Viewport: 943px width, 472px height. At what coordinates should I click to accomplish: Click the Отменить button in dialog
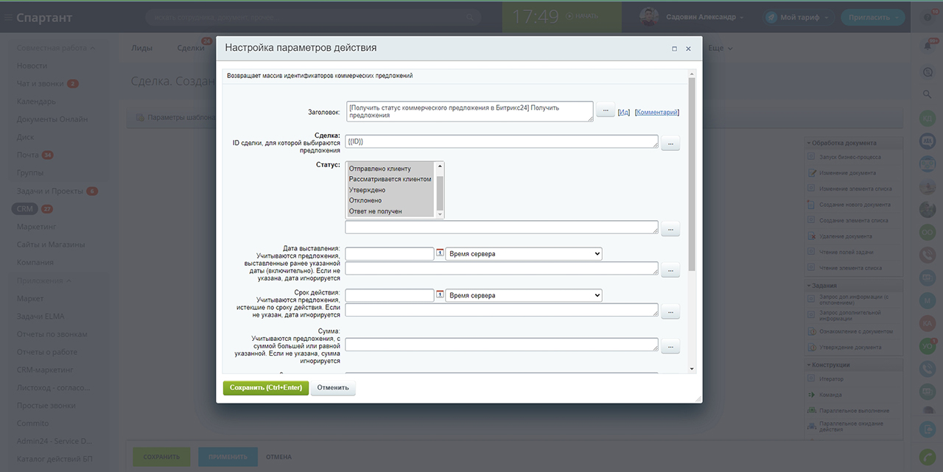pyautogui.click(x=333, y=387)
